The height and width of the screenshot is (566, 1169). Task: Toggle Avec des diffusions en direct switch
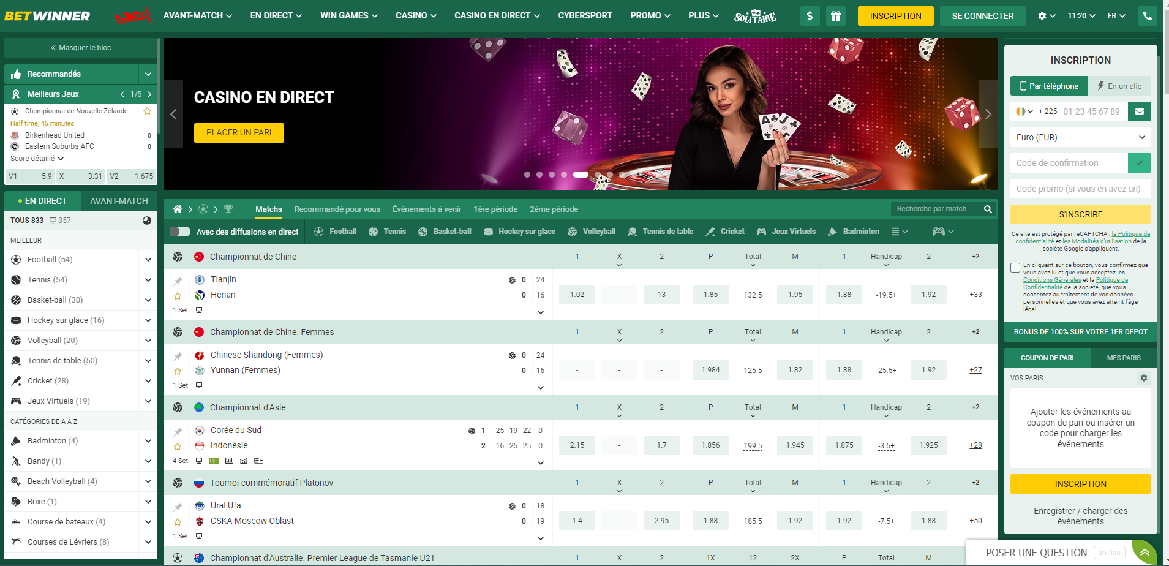(x=180, y=232)
